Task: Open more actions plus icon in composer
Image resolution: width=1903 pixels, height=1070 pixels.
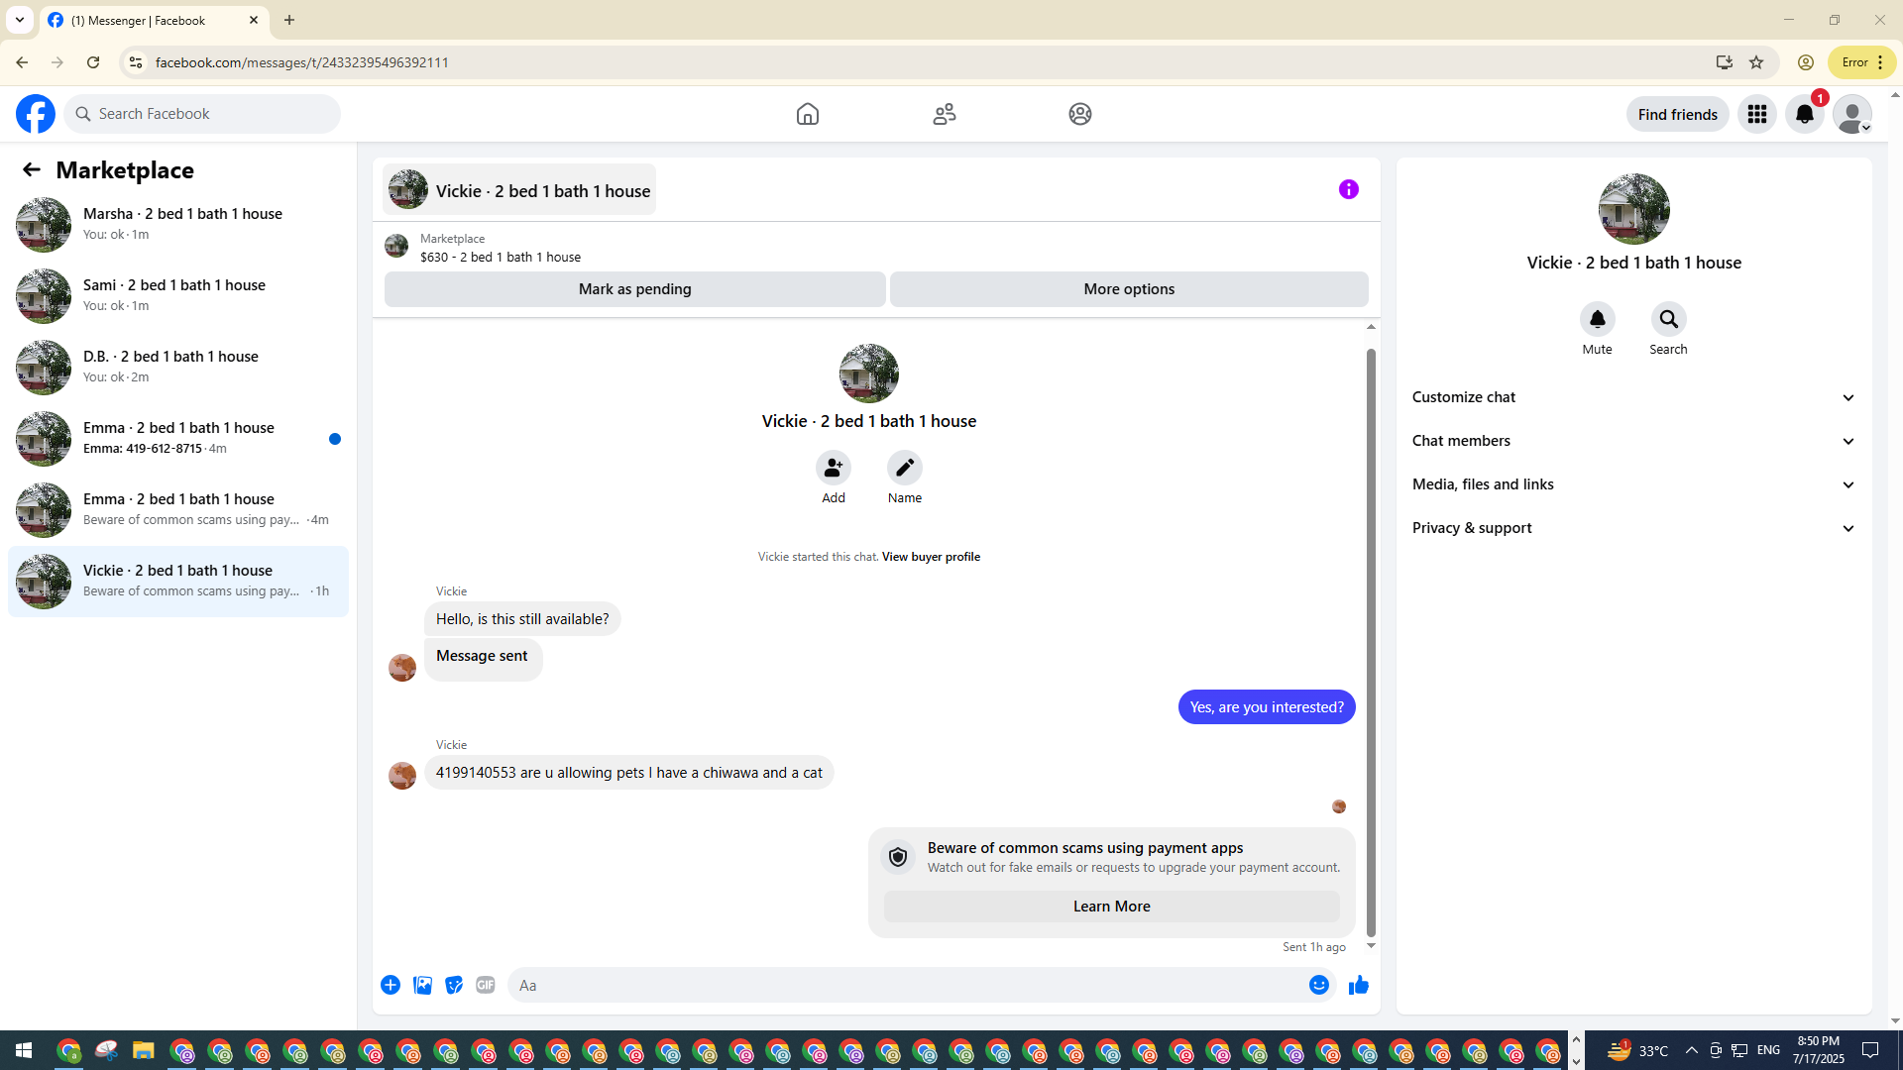Action: (x=391, y=985)
